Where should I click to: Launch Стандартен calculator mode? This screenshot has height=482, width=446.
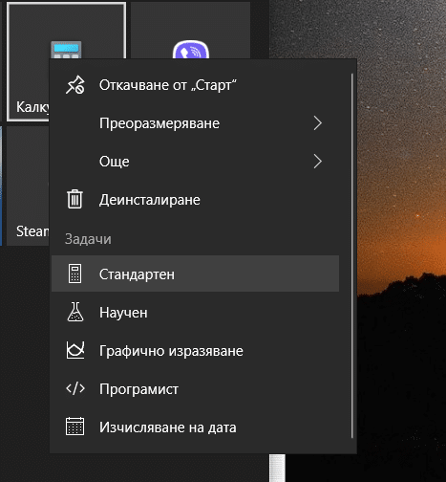tap(195, 274)
